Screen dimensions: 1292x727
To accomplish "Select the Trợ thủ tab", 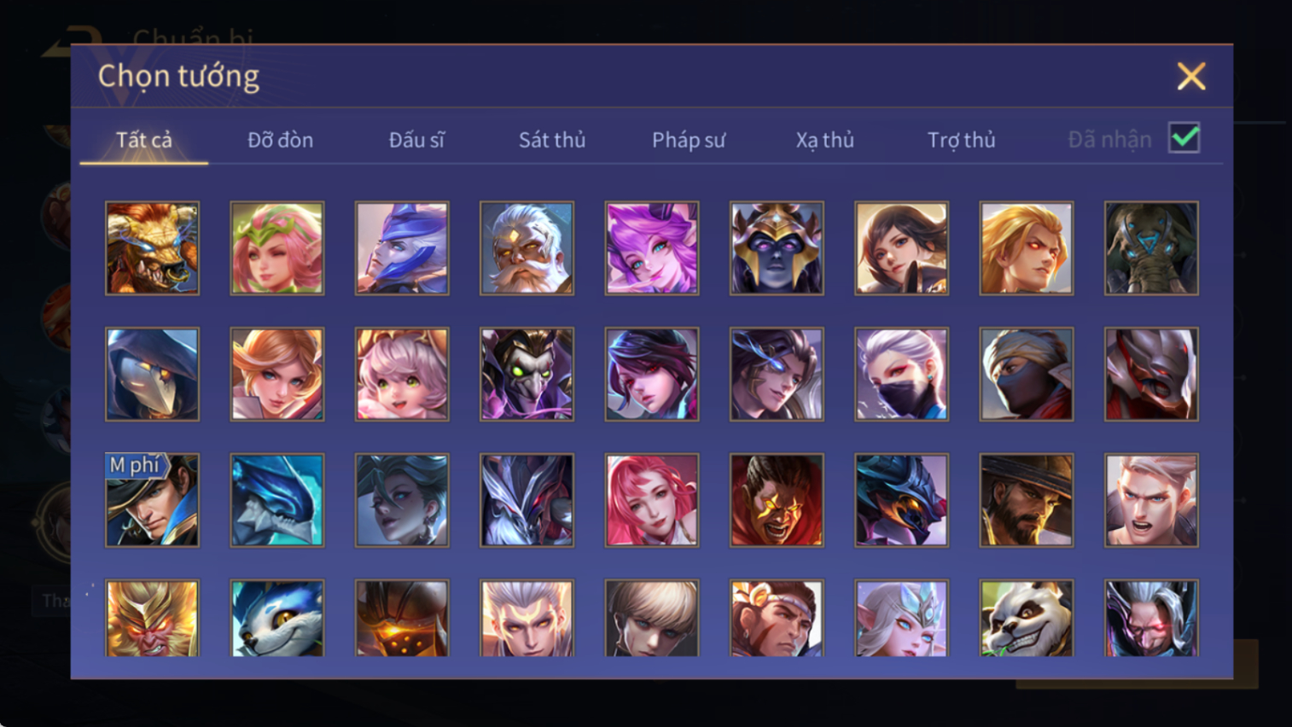I will 961,140.
